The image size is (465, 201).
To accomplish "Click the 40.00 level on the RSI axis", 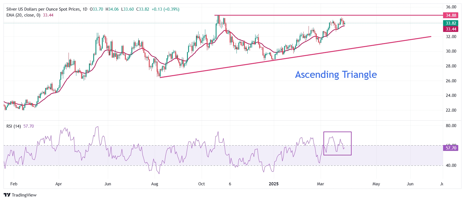I will pos(451,165).
